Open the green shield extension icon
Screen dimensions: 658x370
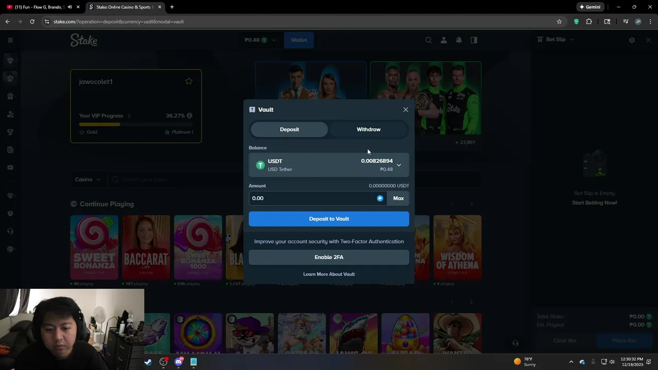(576, 22)
